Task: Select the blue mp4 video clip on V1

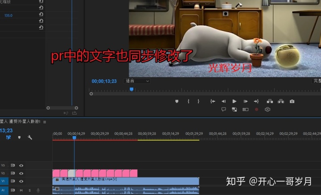Action: tap(126, 181)
